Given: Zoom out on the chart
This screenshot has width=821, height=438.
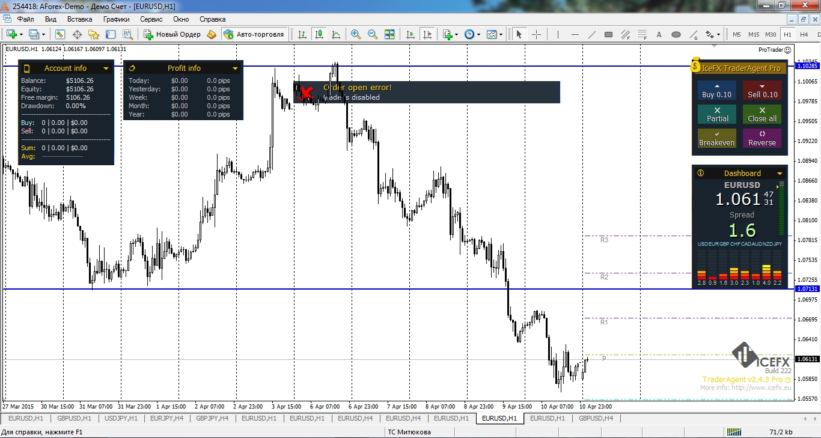Looking at the screenshot, I should (x=373, y=34).
